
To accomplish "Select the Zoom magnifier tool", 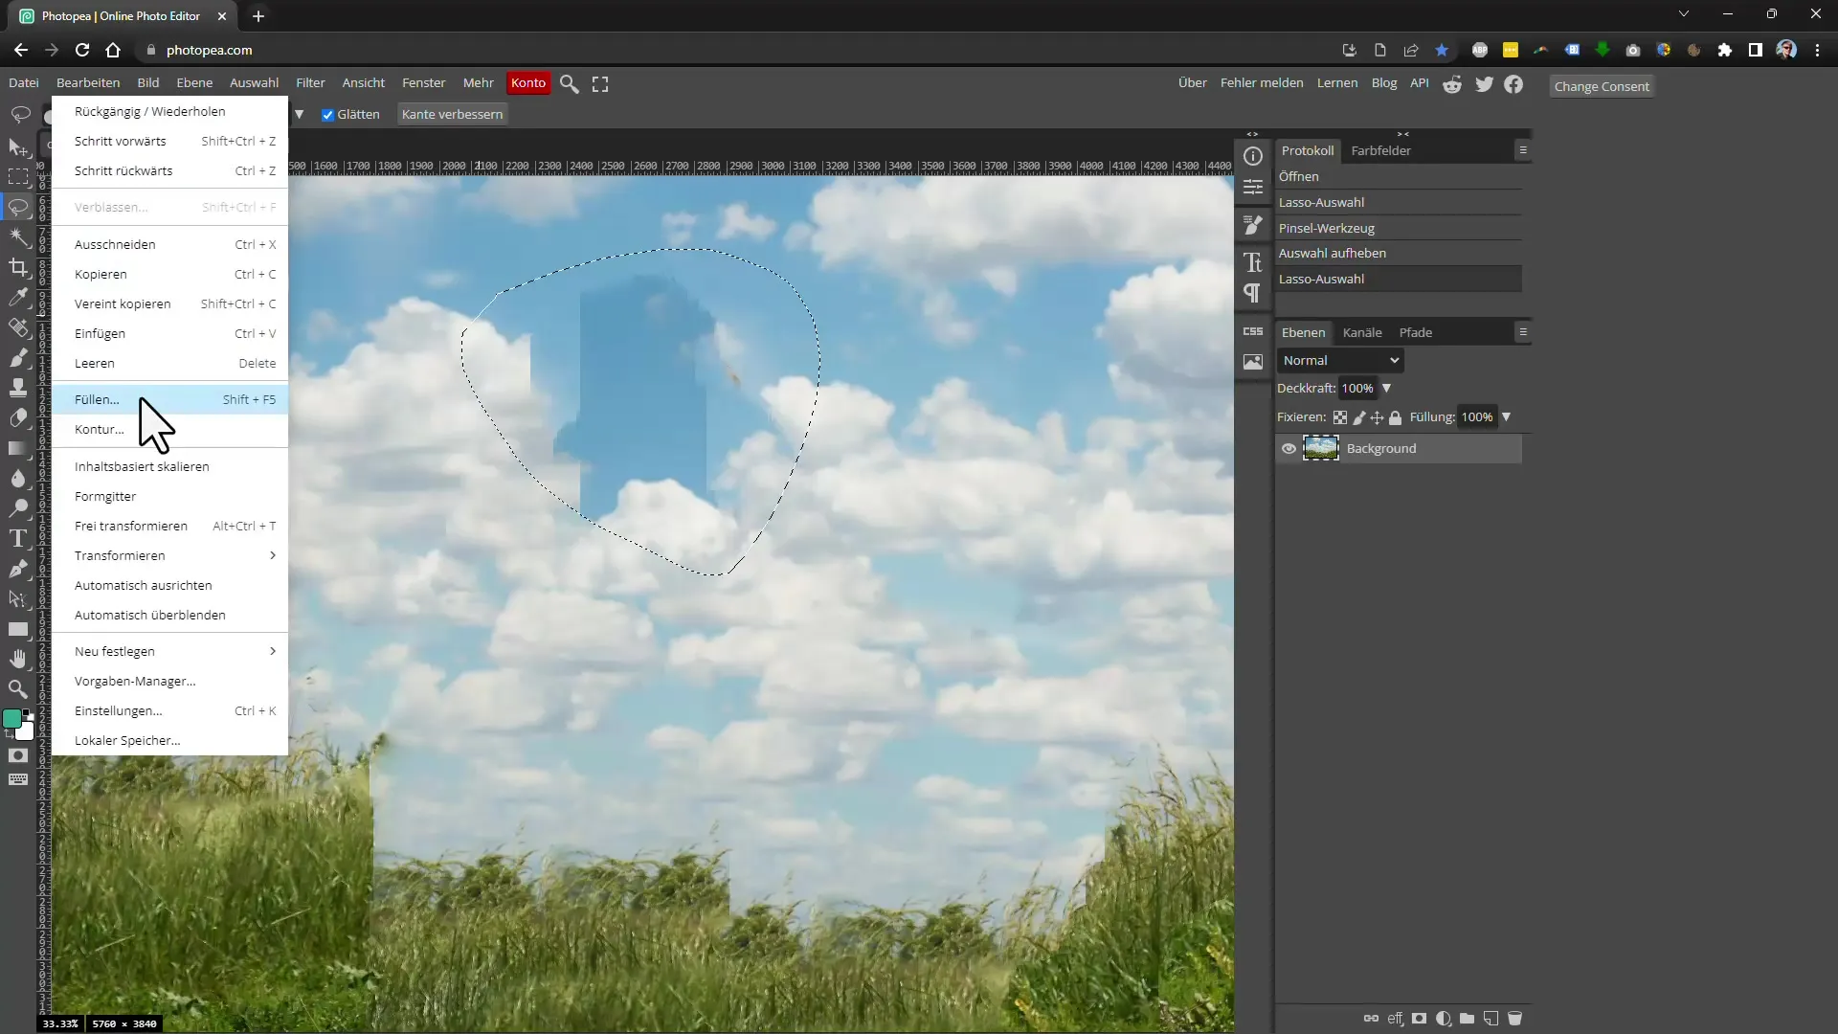I will click(18, 688).
